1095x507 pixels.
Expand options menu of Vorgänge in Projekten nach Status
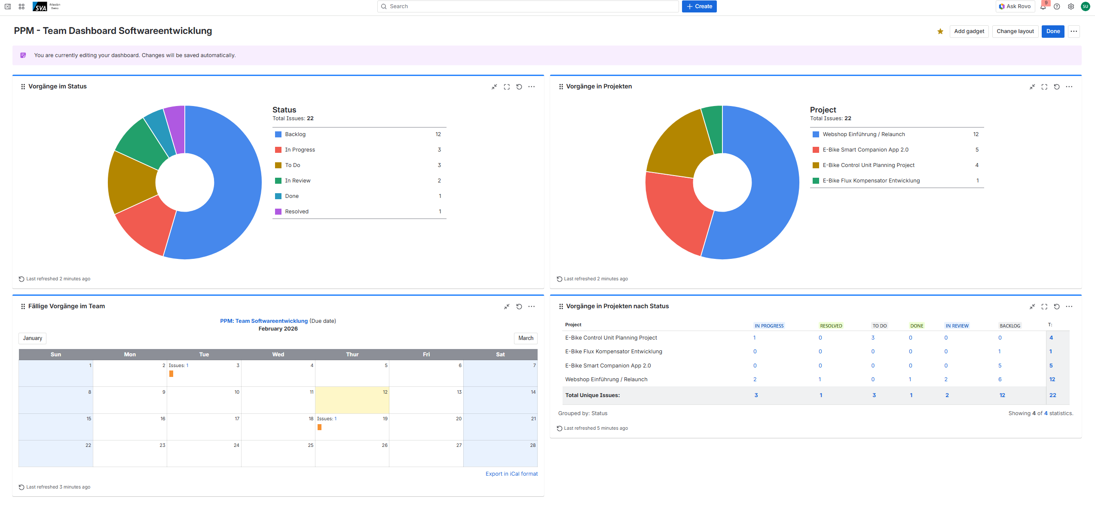(x=1069, y=307)
